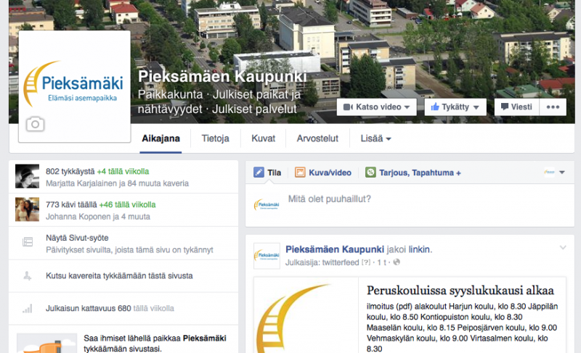Click Näytä Sivut-syöte link
581x353 pixels.
click(x=77, y=238)
